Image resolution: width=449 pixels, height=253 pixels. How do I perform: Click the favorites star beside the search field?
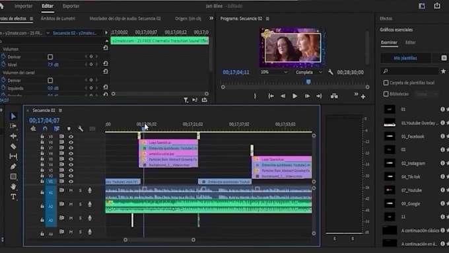tap(444, 71)
